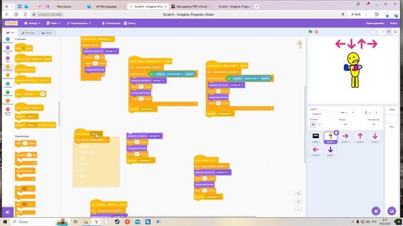Click the when-flag-clicked block in the palette
This screenshot has width=403, height=226.
point(24,48)
